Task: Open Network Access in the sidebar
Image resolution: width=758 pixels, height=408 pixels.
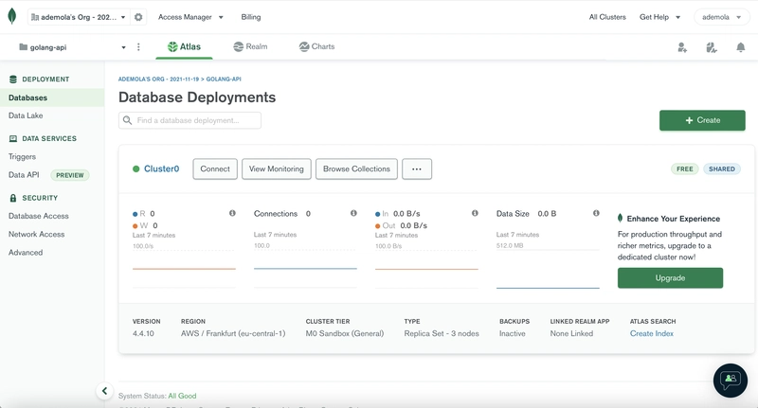Action: [36, 234]
